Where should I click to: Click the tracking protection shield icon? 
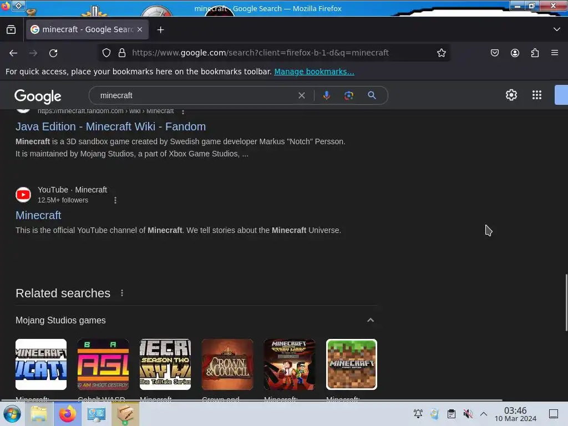pos(106,53)
